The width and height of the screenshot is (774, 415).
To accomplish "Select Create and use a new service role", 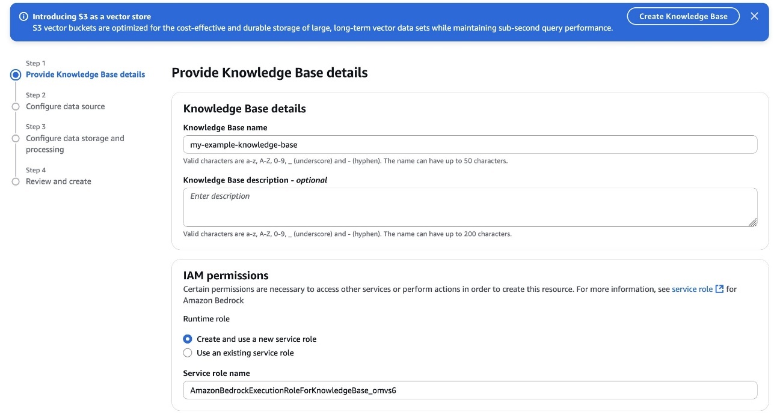I will pos(188,339).
